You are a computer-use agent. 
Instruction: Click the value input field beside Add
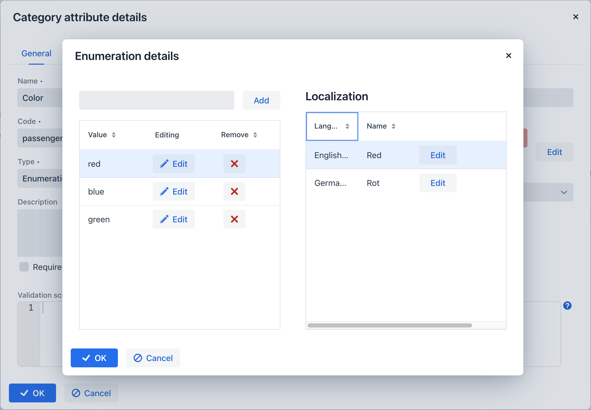click(156, 100)
